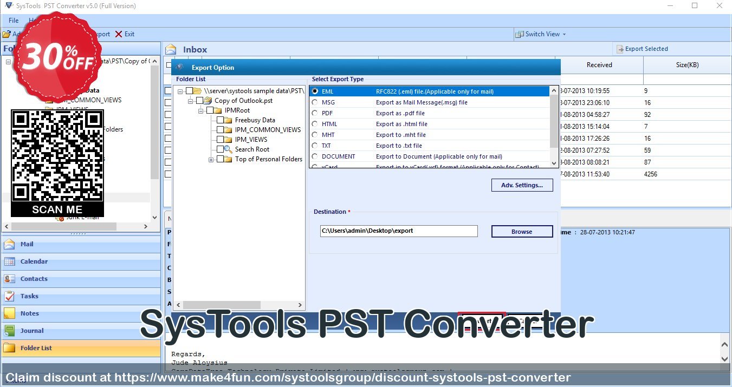Check the IPM_VIEWS checkbox in Export Option

(x=220, y=140)
